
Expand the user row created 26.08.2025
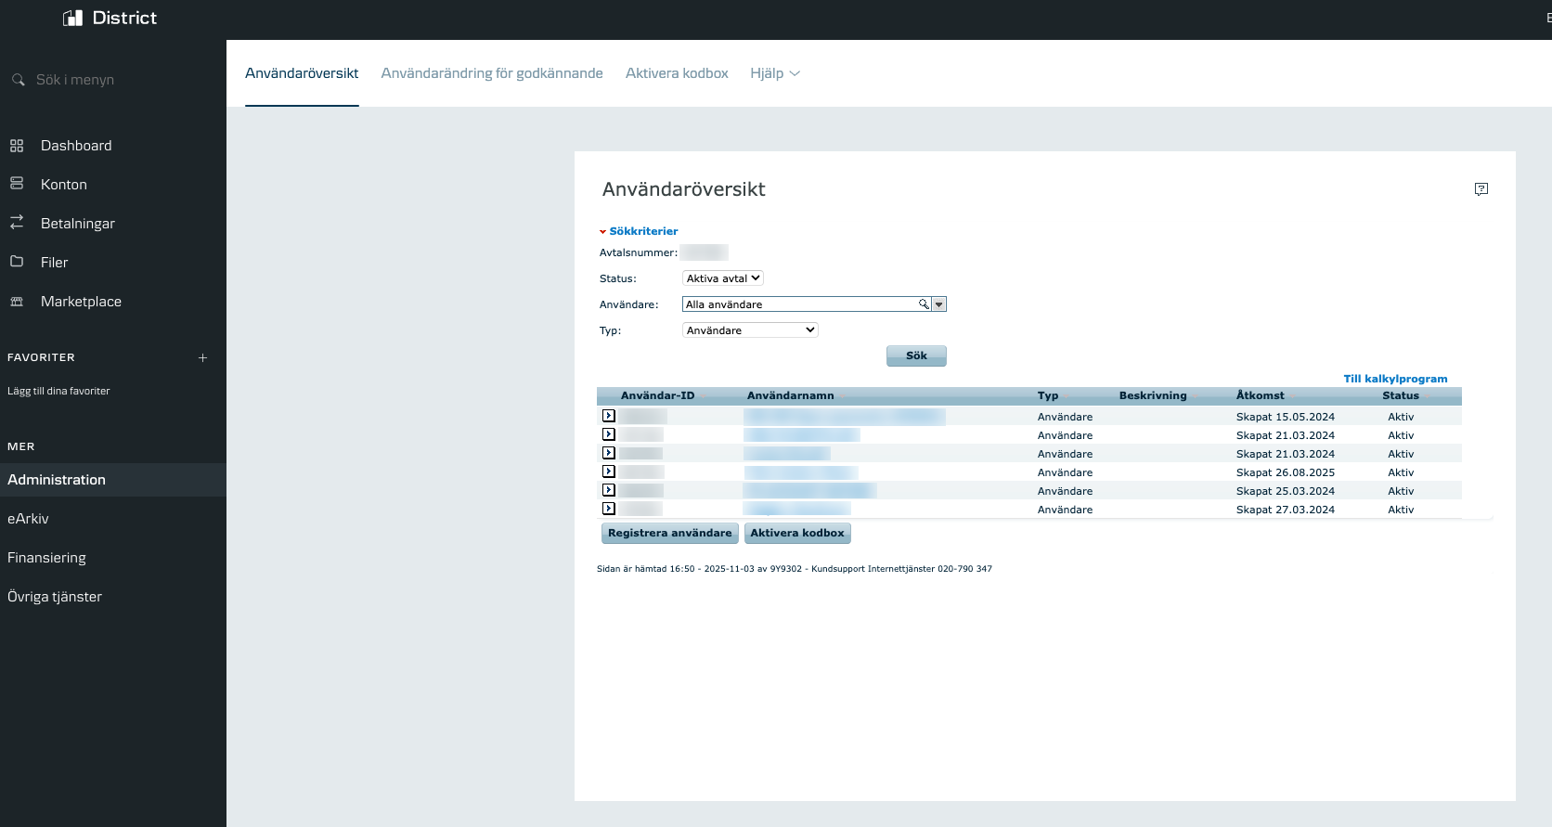[x=609, y=472]
